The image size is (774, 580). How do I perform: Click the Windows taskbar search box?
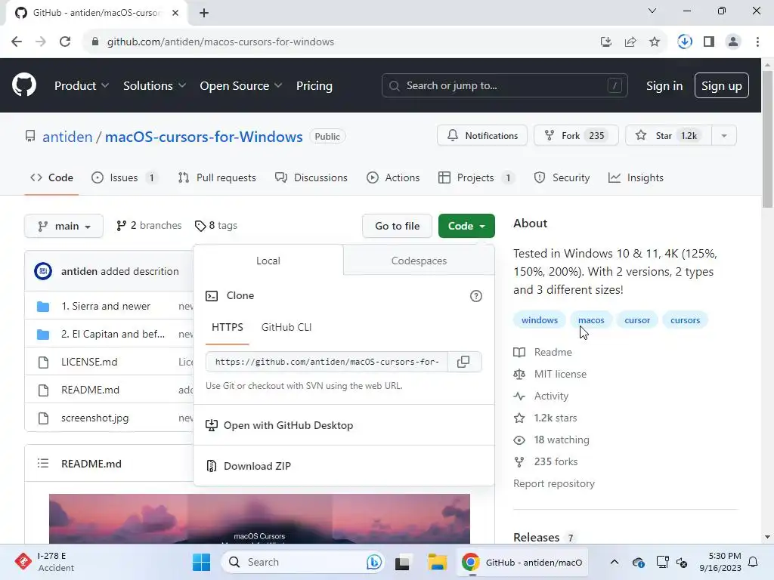coord(302,562)
